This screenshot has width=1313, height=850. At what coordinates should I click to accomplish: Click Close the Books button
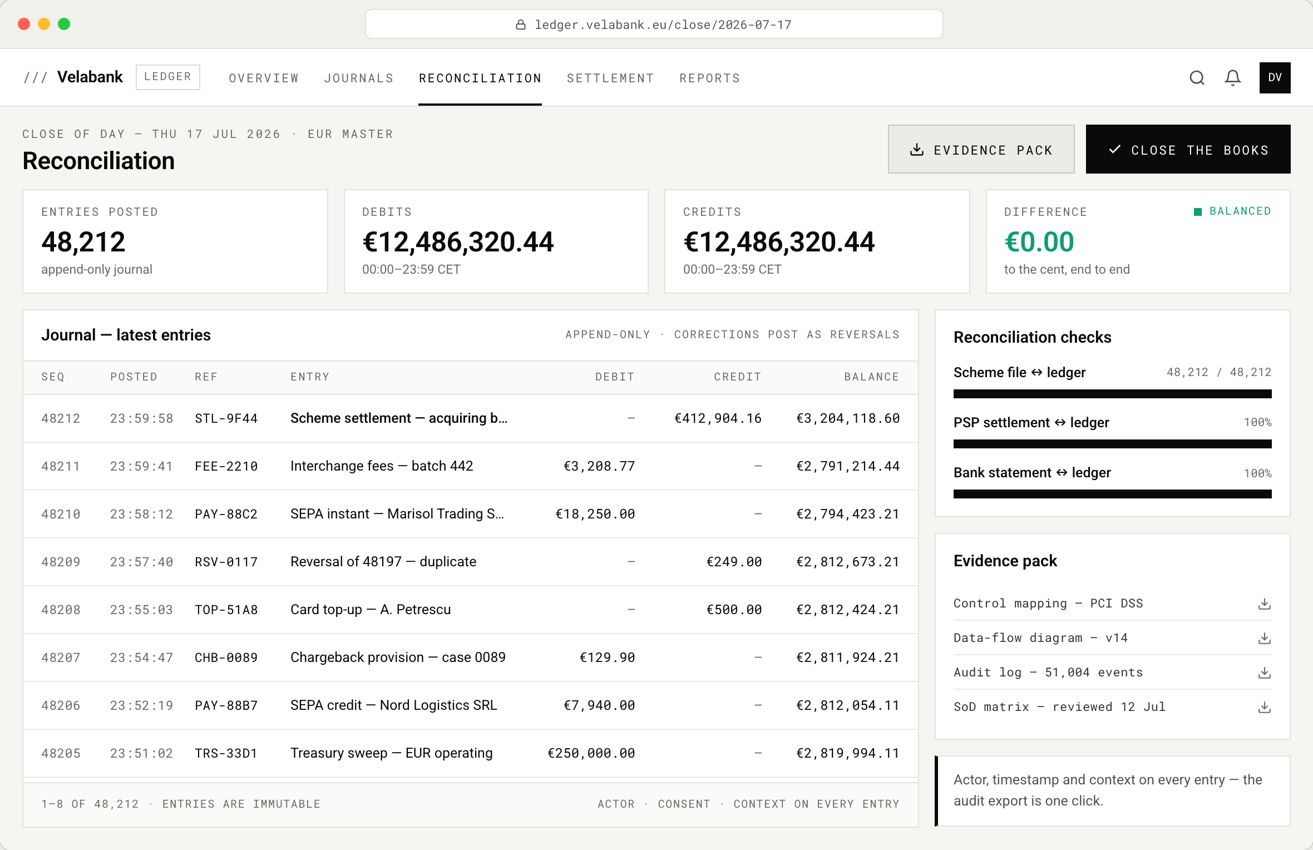coord(1188,149)
